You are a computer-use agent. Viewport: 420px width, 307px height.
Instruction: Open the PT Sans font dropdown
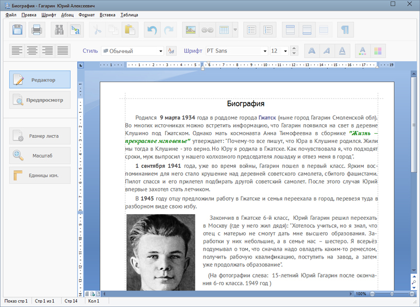pos(237,51)
